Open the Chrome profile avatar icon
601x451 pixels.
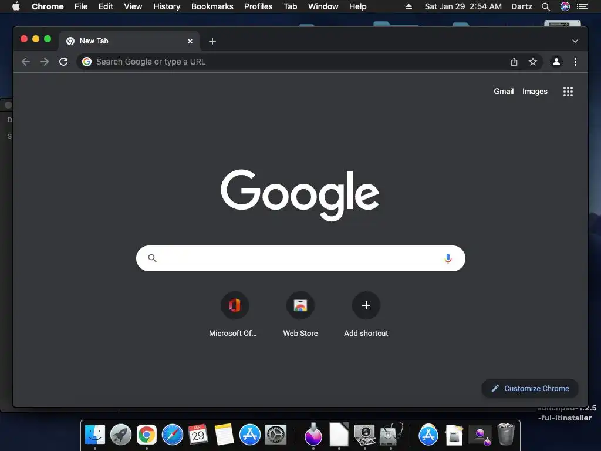point(556,62)
